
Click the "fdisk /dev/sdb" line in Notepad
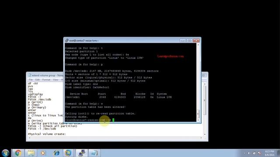pyautogui.click(x=39, y=99)
